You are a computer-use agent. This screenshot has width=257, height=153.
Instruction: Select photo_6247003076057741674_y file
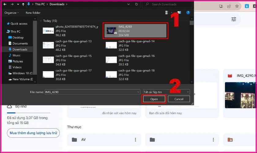coord(70,31)
